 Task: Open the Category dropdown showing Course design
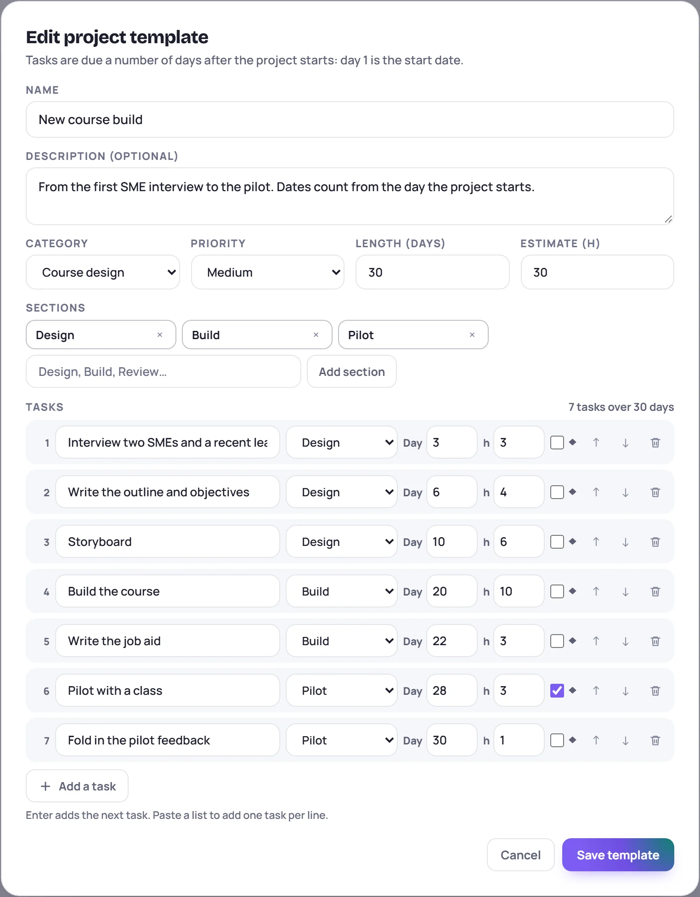tap(103, 273)
